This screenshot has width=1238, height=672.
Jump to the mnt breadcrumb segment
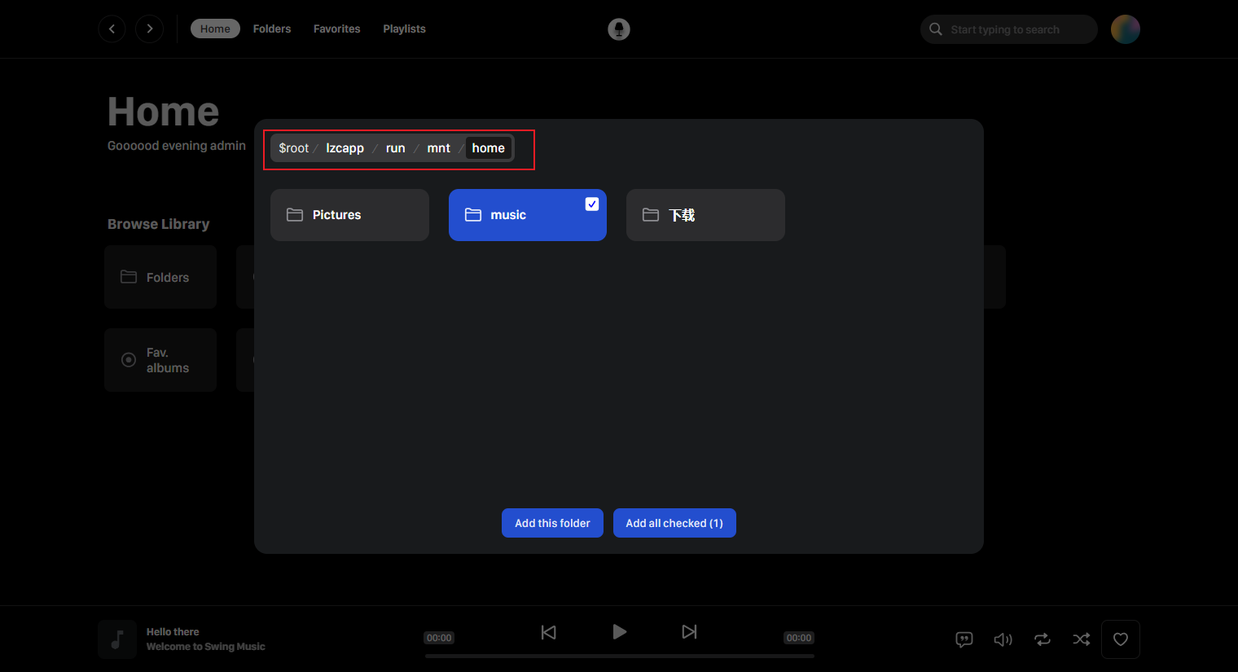click(x=438, y=148)
